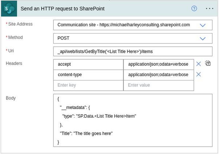Viewport: 219px width, 154px height.
Task: Edit the accept header key
Action: click(88, 64)
